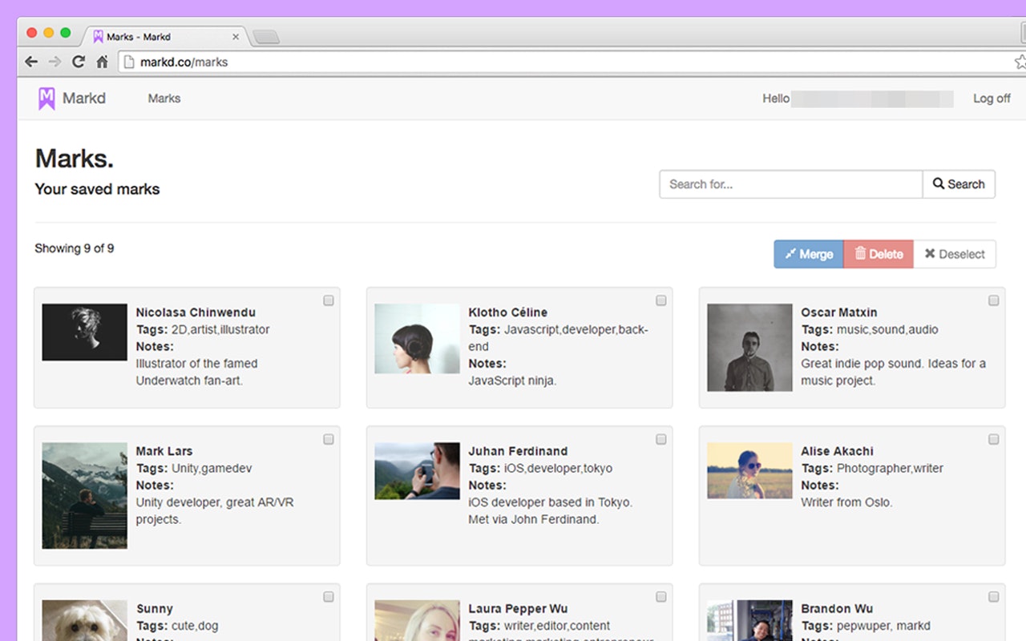Click Laura Pepper Wu's photo thumbnail
The height and width of the screenshot is (641, 1026).
coord(417,621)
